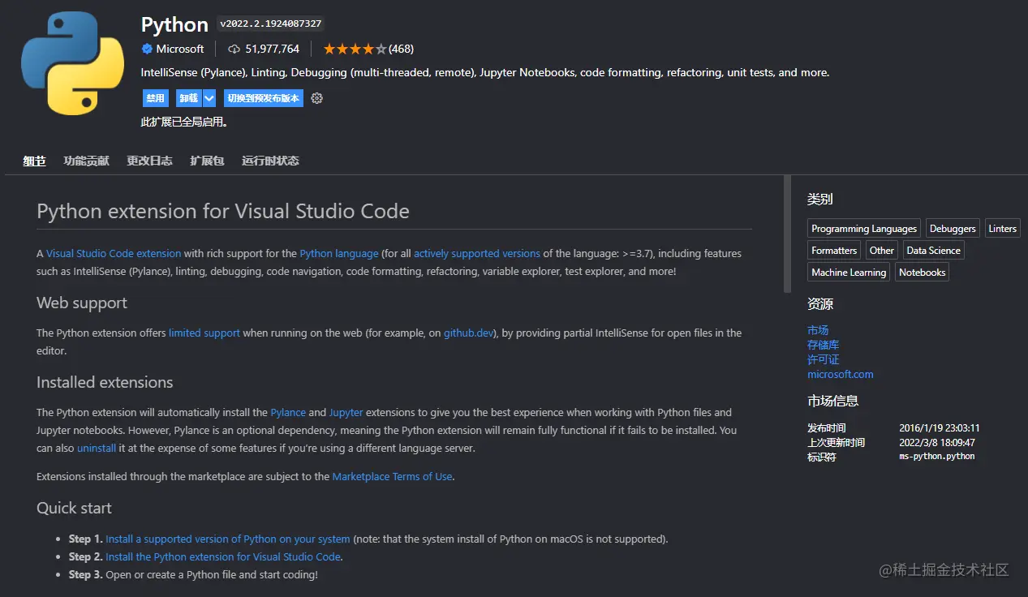Open the Python language link
Viewport: 1028px width, 597px height.
point(339,253)
